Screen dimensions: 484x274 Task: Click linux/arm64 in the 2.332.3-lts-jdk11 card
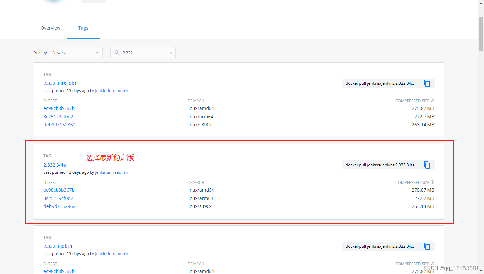coord(200,117)
